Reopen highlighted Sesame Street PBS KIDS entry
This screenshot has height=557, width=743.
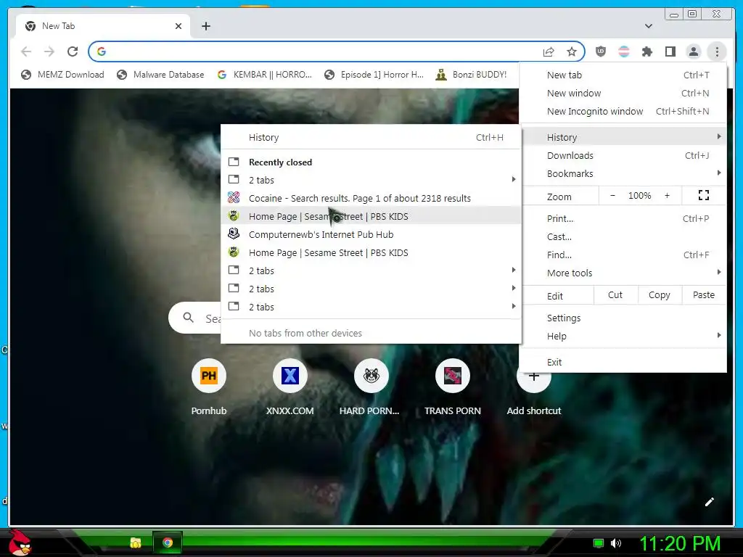[371, 216]
